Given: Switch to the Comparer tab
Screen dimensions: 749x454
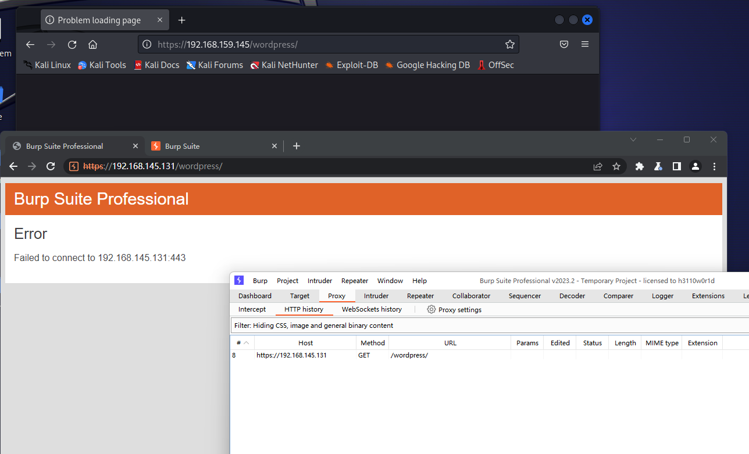Looking at the screenshot, I should [x=619, y=296].
